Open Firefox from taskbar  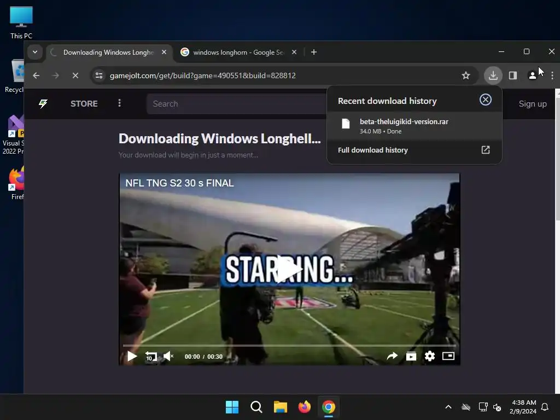point(304,407)
